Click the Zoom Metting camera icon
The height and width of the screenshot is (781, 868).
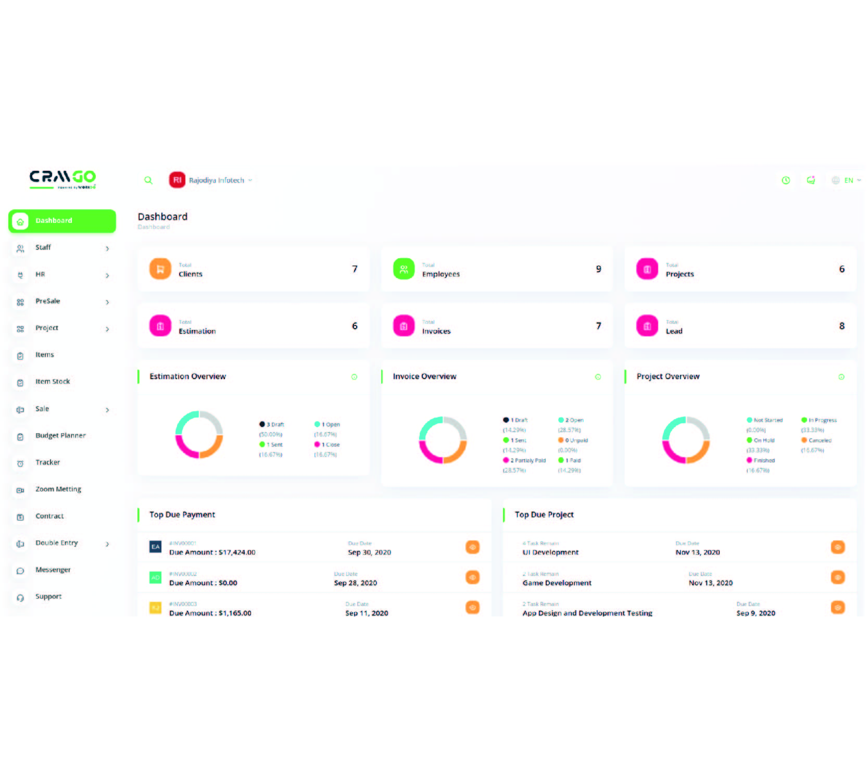click(20, 490)
